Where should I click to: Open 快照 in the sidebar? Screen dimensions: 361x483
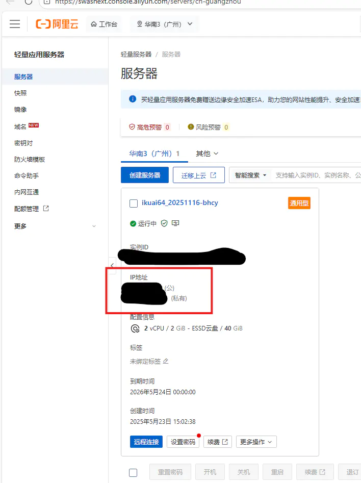(20, 93)
